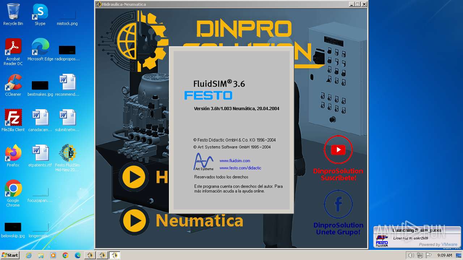The height and width of the screenshot is (260, 463).
Task: Click the Launching fl_sim_p.exe notification
Action: 417,236
